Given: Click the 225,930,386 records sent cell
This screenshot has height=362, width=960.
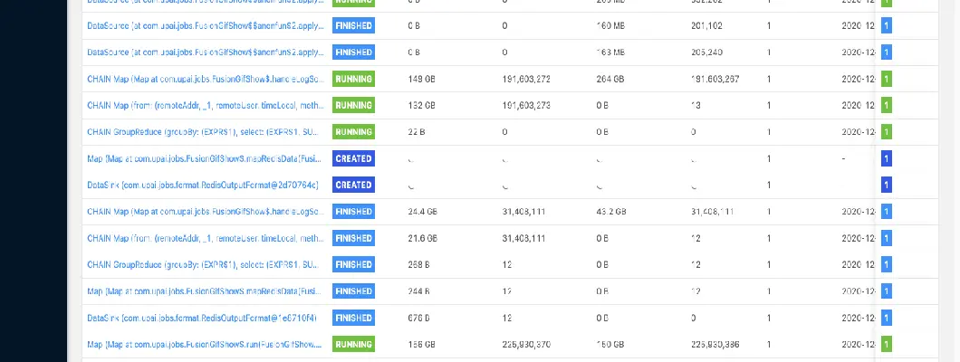Looking at the screenshot, I should pos(715,345).
